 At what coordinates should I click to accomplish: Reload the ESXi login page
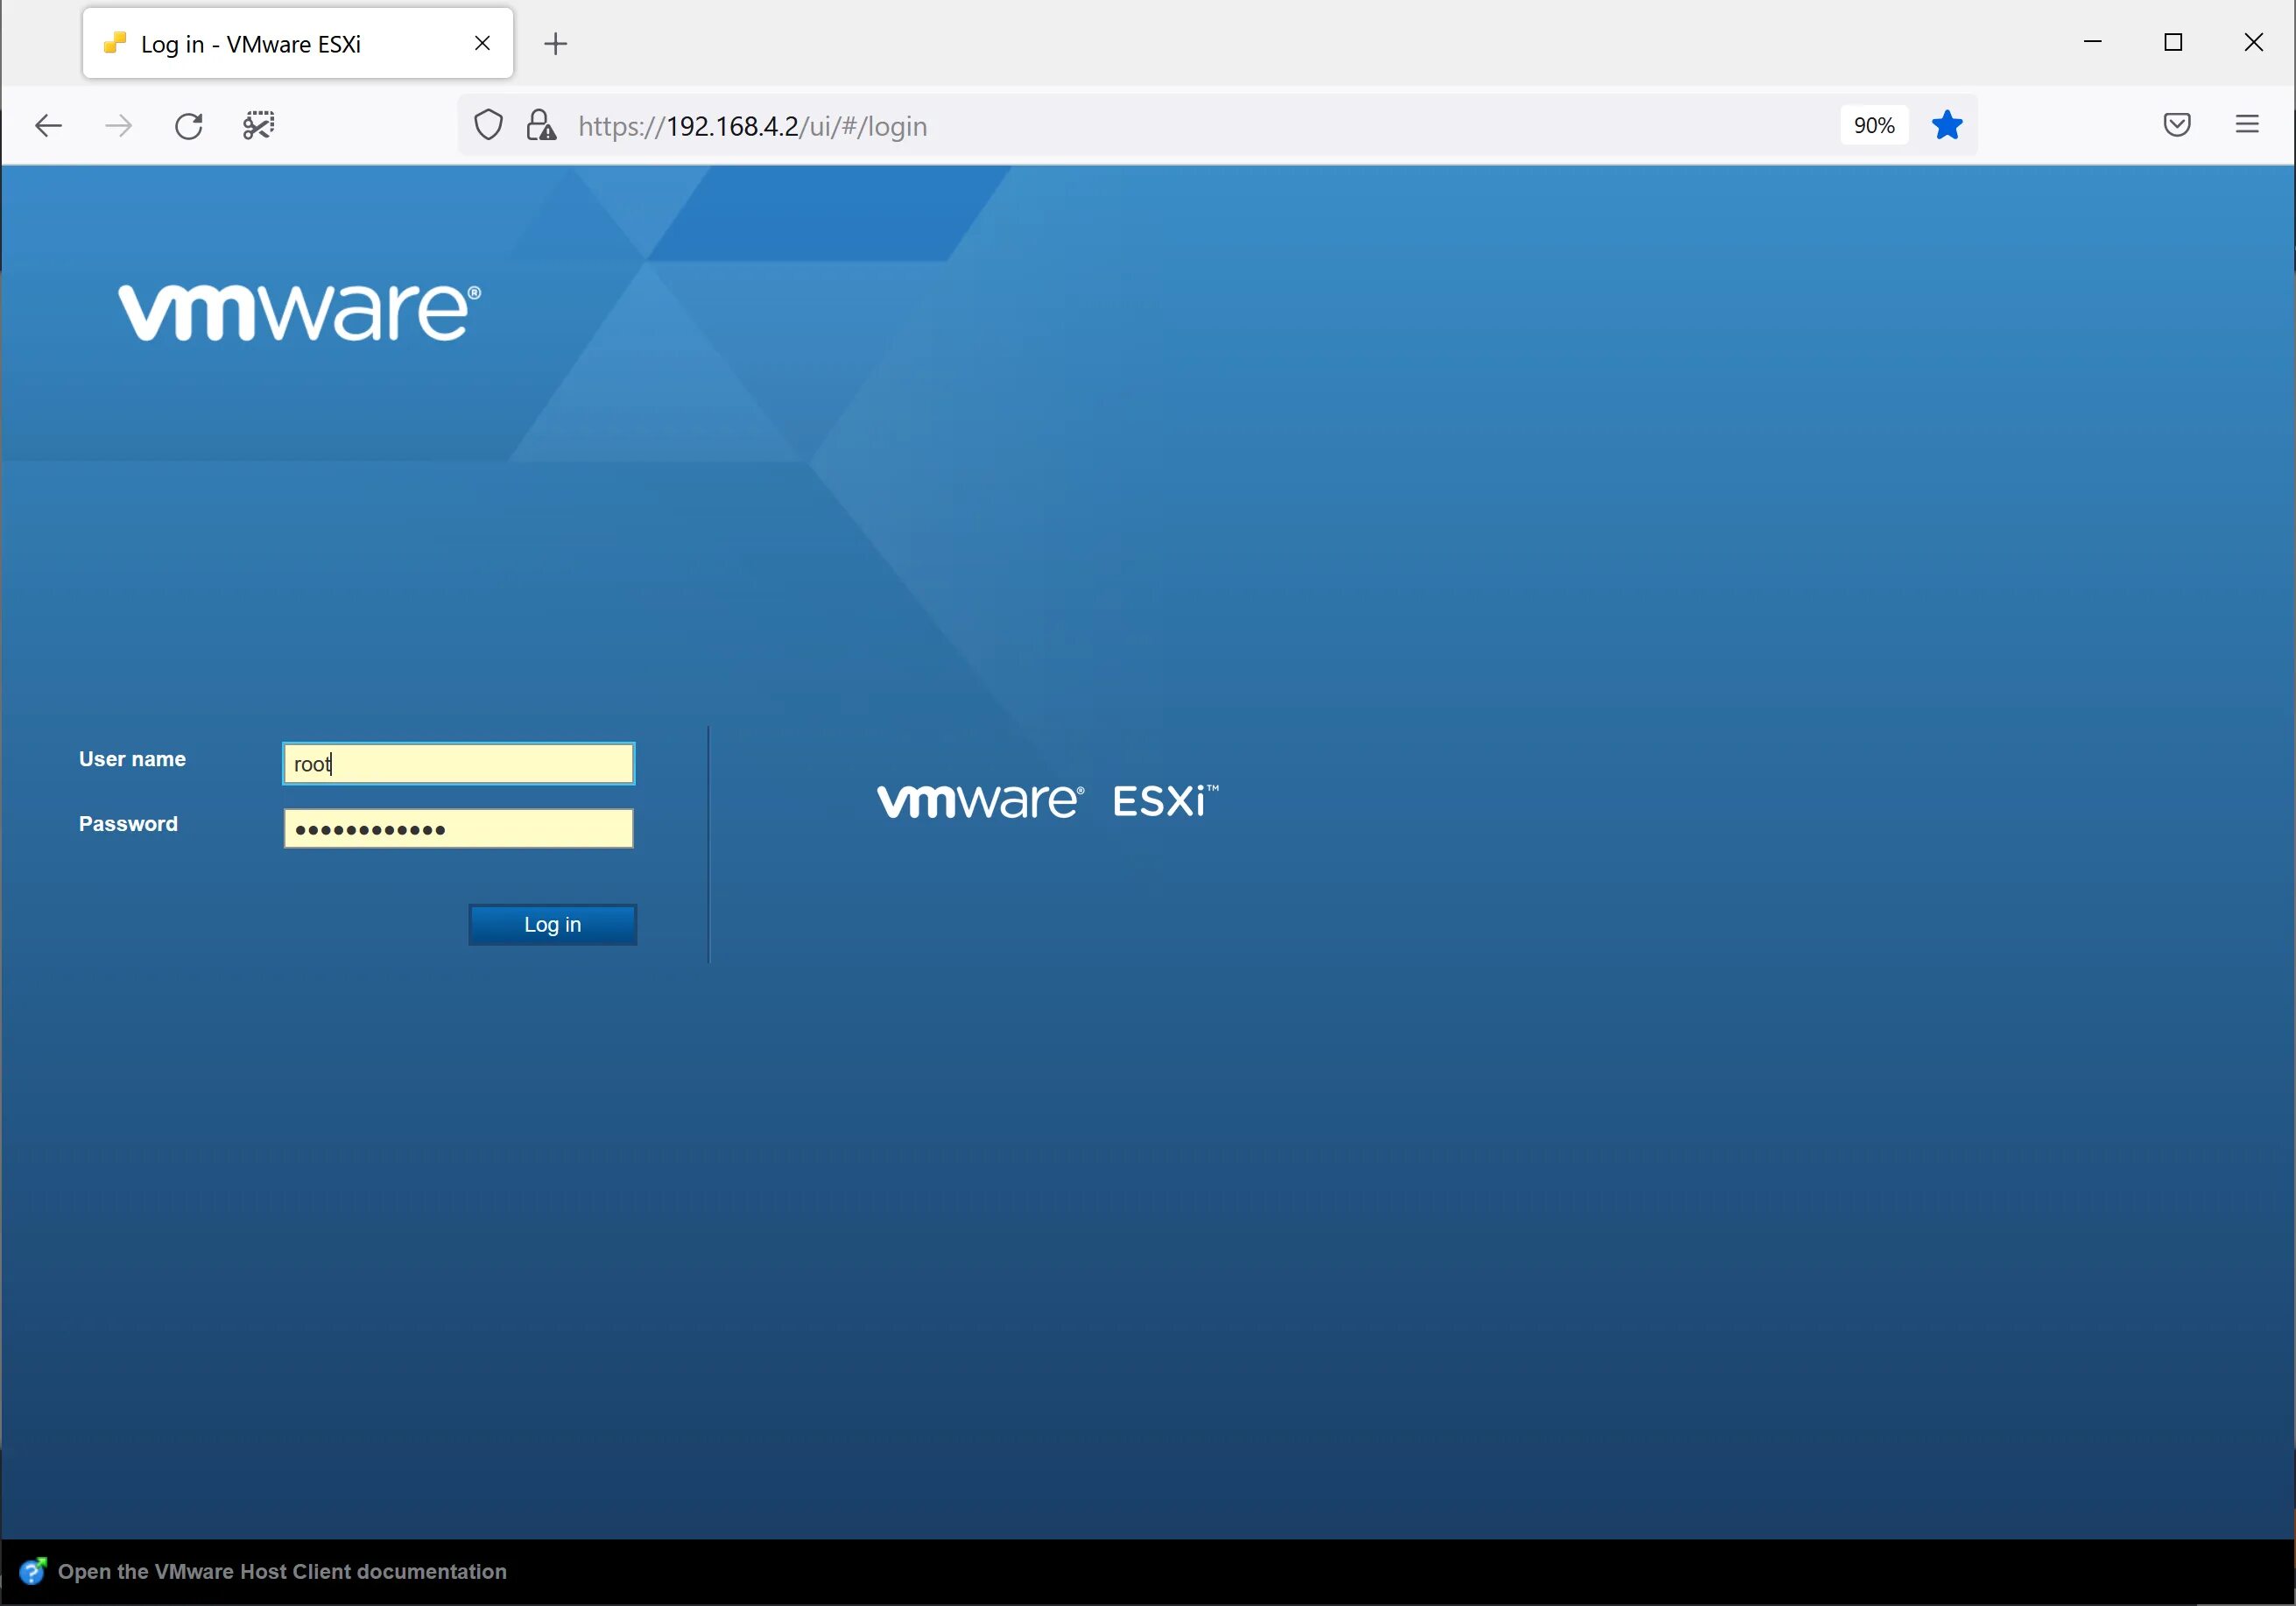188,126
